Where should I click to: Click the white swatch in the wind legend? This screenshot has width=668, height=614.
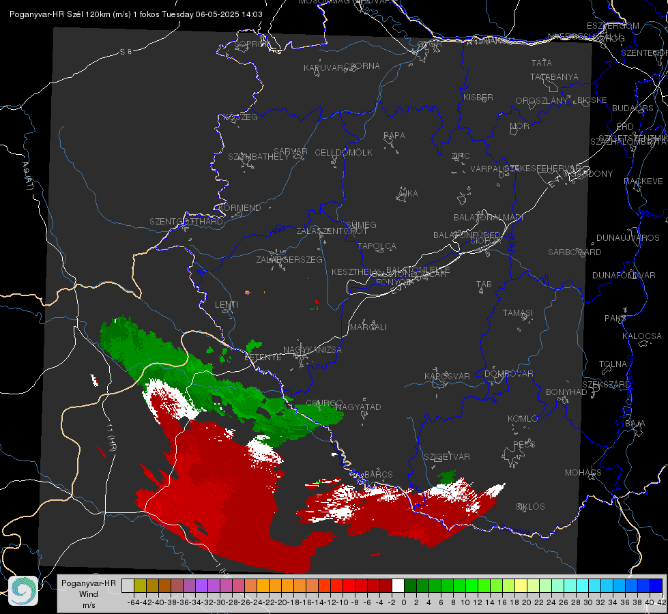(398, 585)
